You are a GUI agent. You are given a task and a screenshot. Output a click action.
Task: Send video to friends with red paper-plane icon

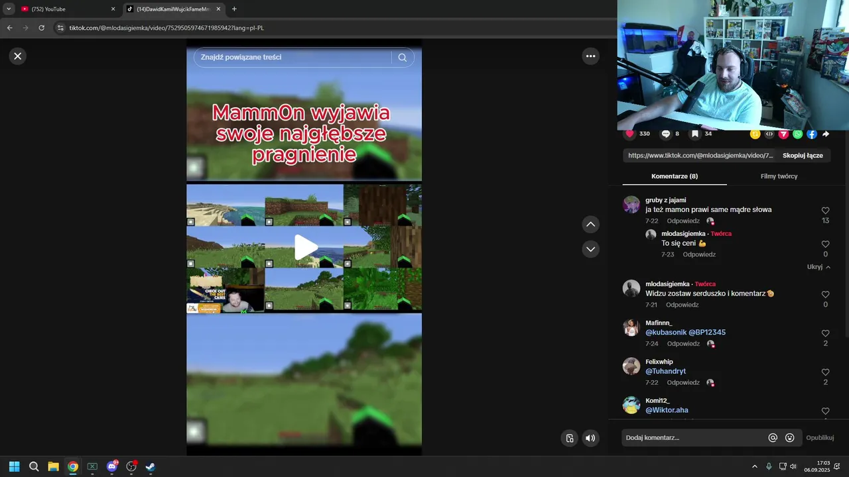tap(783, 134)
